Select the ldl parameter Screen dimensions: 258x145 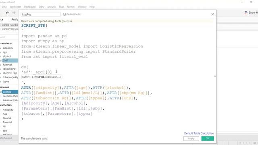[x=4, y=126]
